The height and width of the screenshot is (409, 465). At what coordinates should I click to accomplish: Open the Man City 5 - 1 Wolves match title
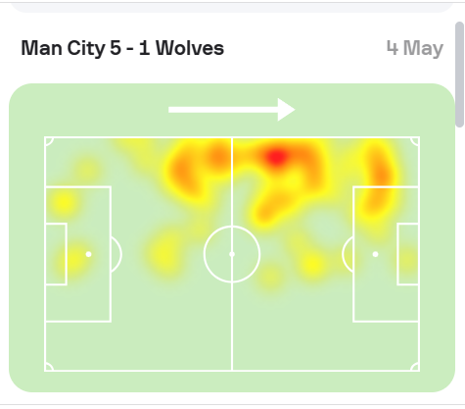122,48
